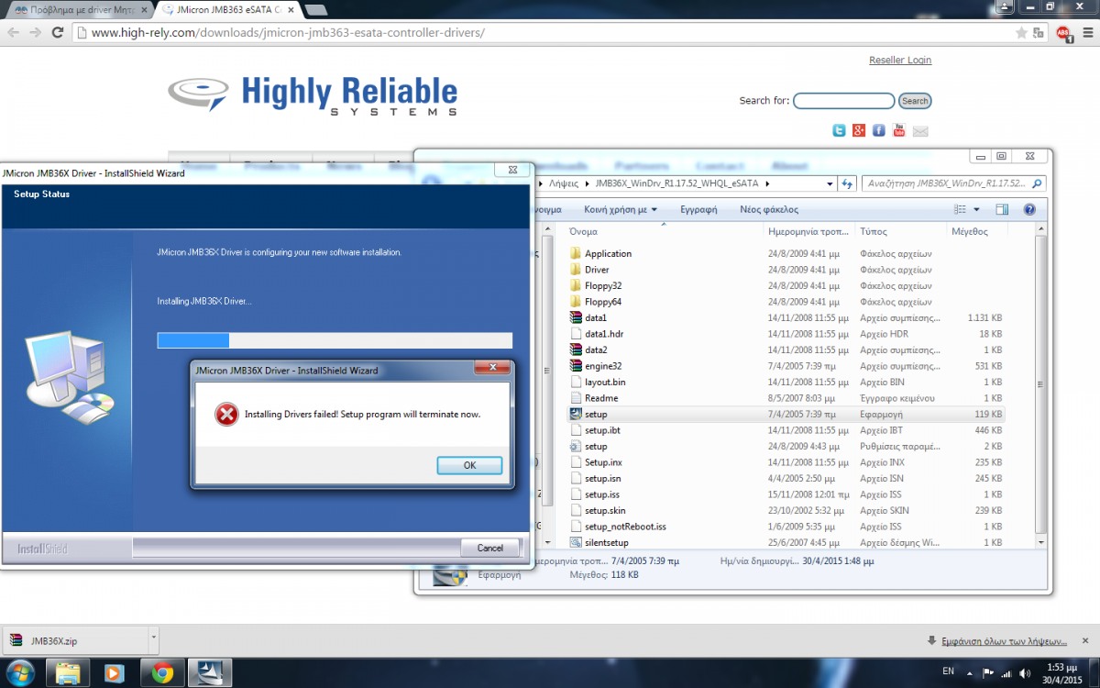Viewport: 1100px width, 688px height.
Task: Open the Adblock Plus extension icon
Action: tap(1063, 32)
